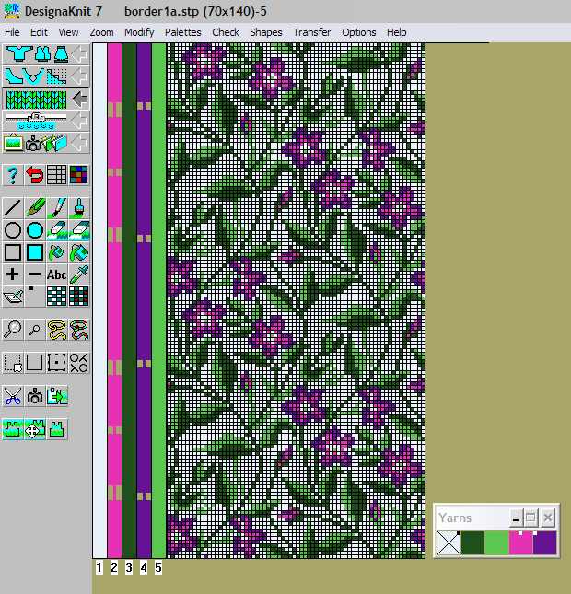This screenshot has height=594, width=571.
Task: Choose the Abc text tool
Action: coord(57,274)
